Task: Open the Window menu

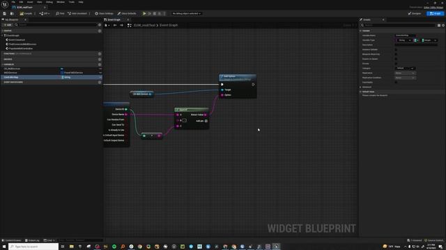Action: tap(61, 2)
